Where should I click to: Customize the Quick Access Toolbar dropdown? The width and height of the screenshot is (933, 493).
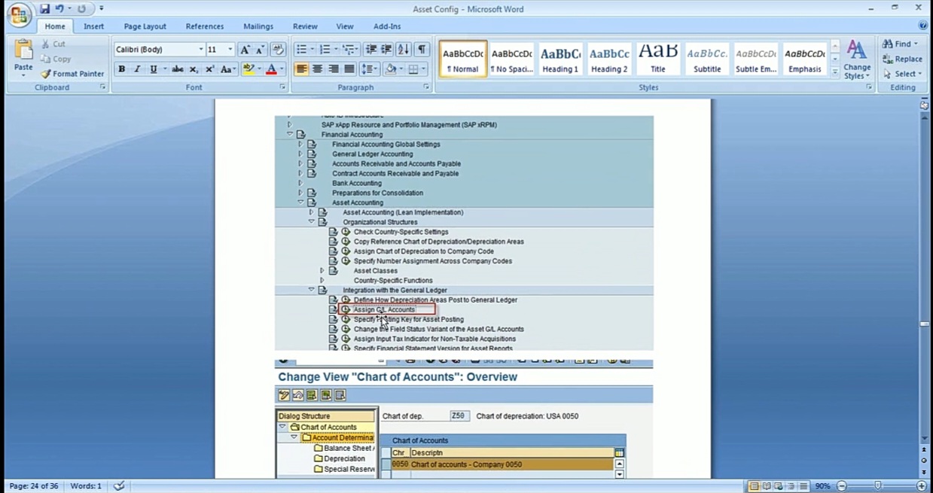tap(102, 9)
